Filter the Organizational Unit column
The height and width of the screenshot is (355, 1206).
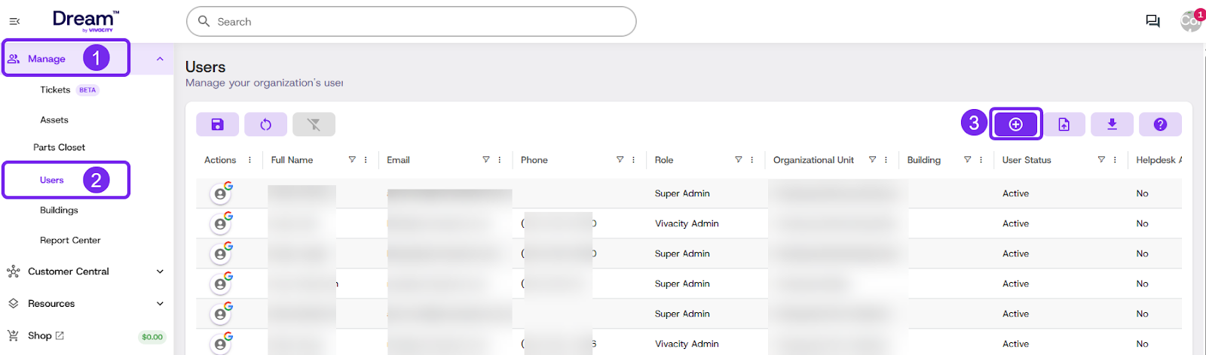[x=872, y=160]
